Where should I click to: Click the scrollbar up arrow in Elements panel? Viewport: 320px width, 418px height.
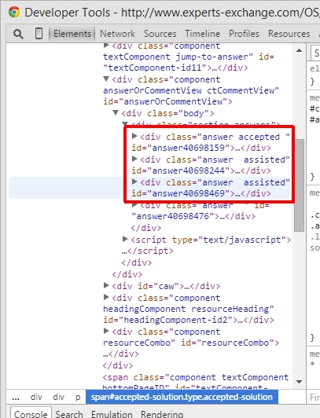point(300,50)
